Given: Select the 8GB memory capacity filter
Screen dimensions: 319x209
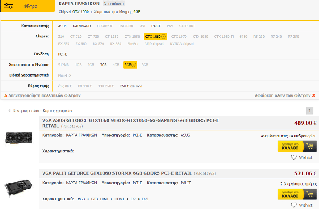Looking at the screenshot, I should 145,65.
